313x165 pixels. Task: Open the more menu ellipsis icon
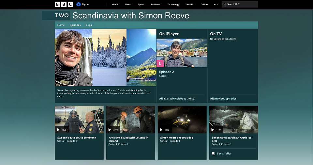216,4
